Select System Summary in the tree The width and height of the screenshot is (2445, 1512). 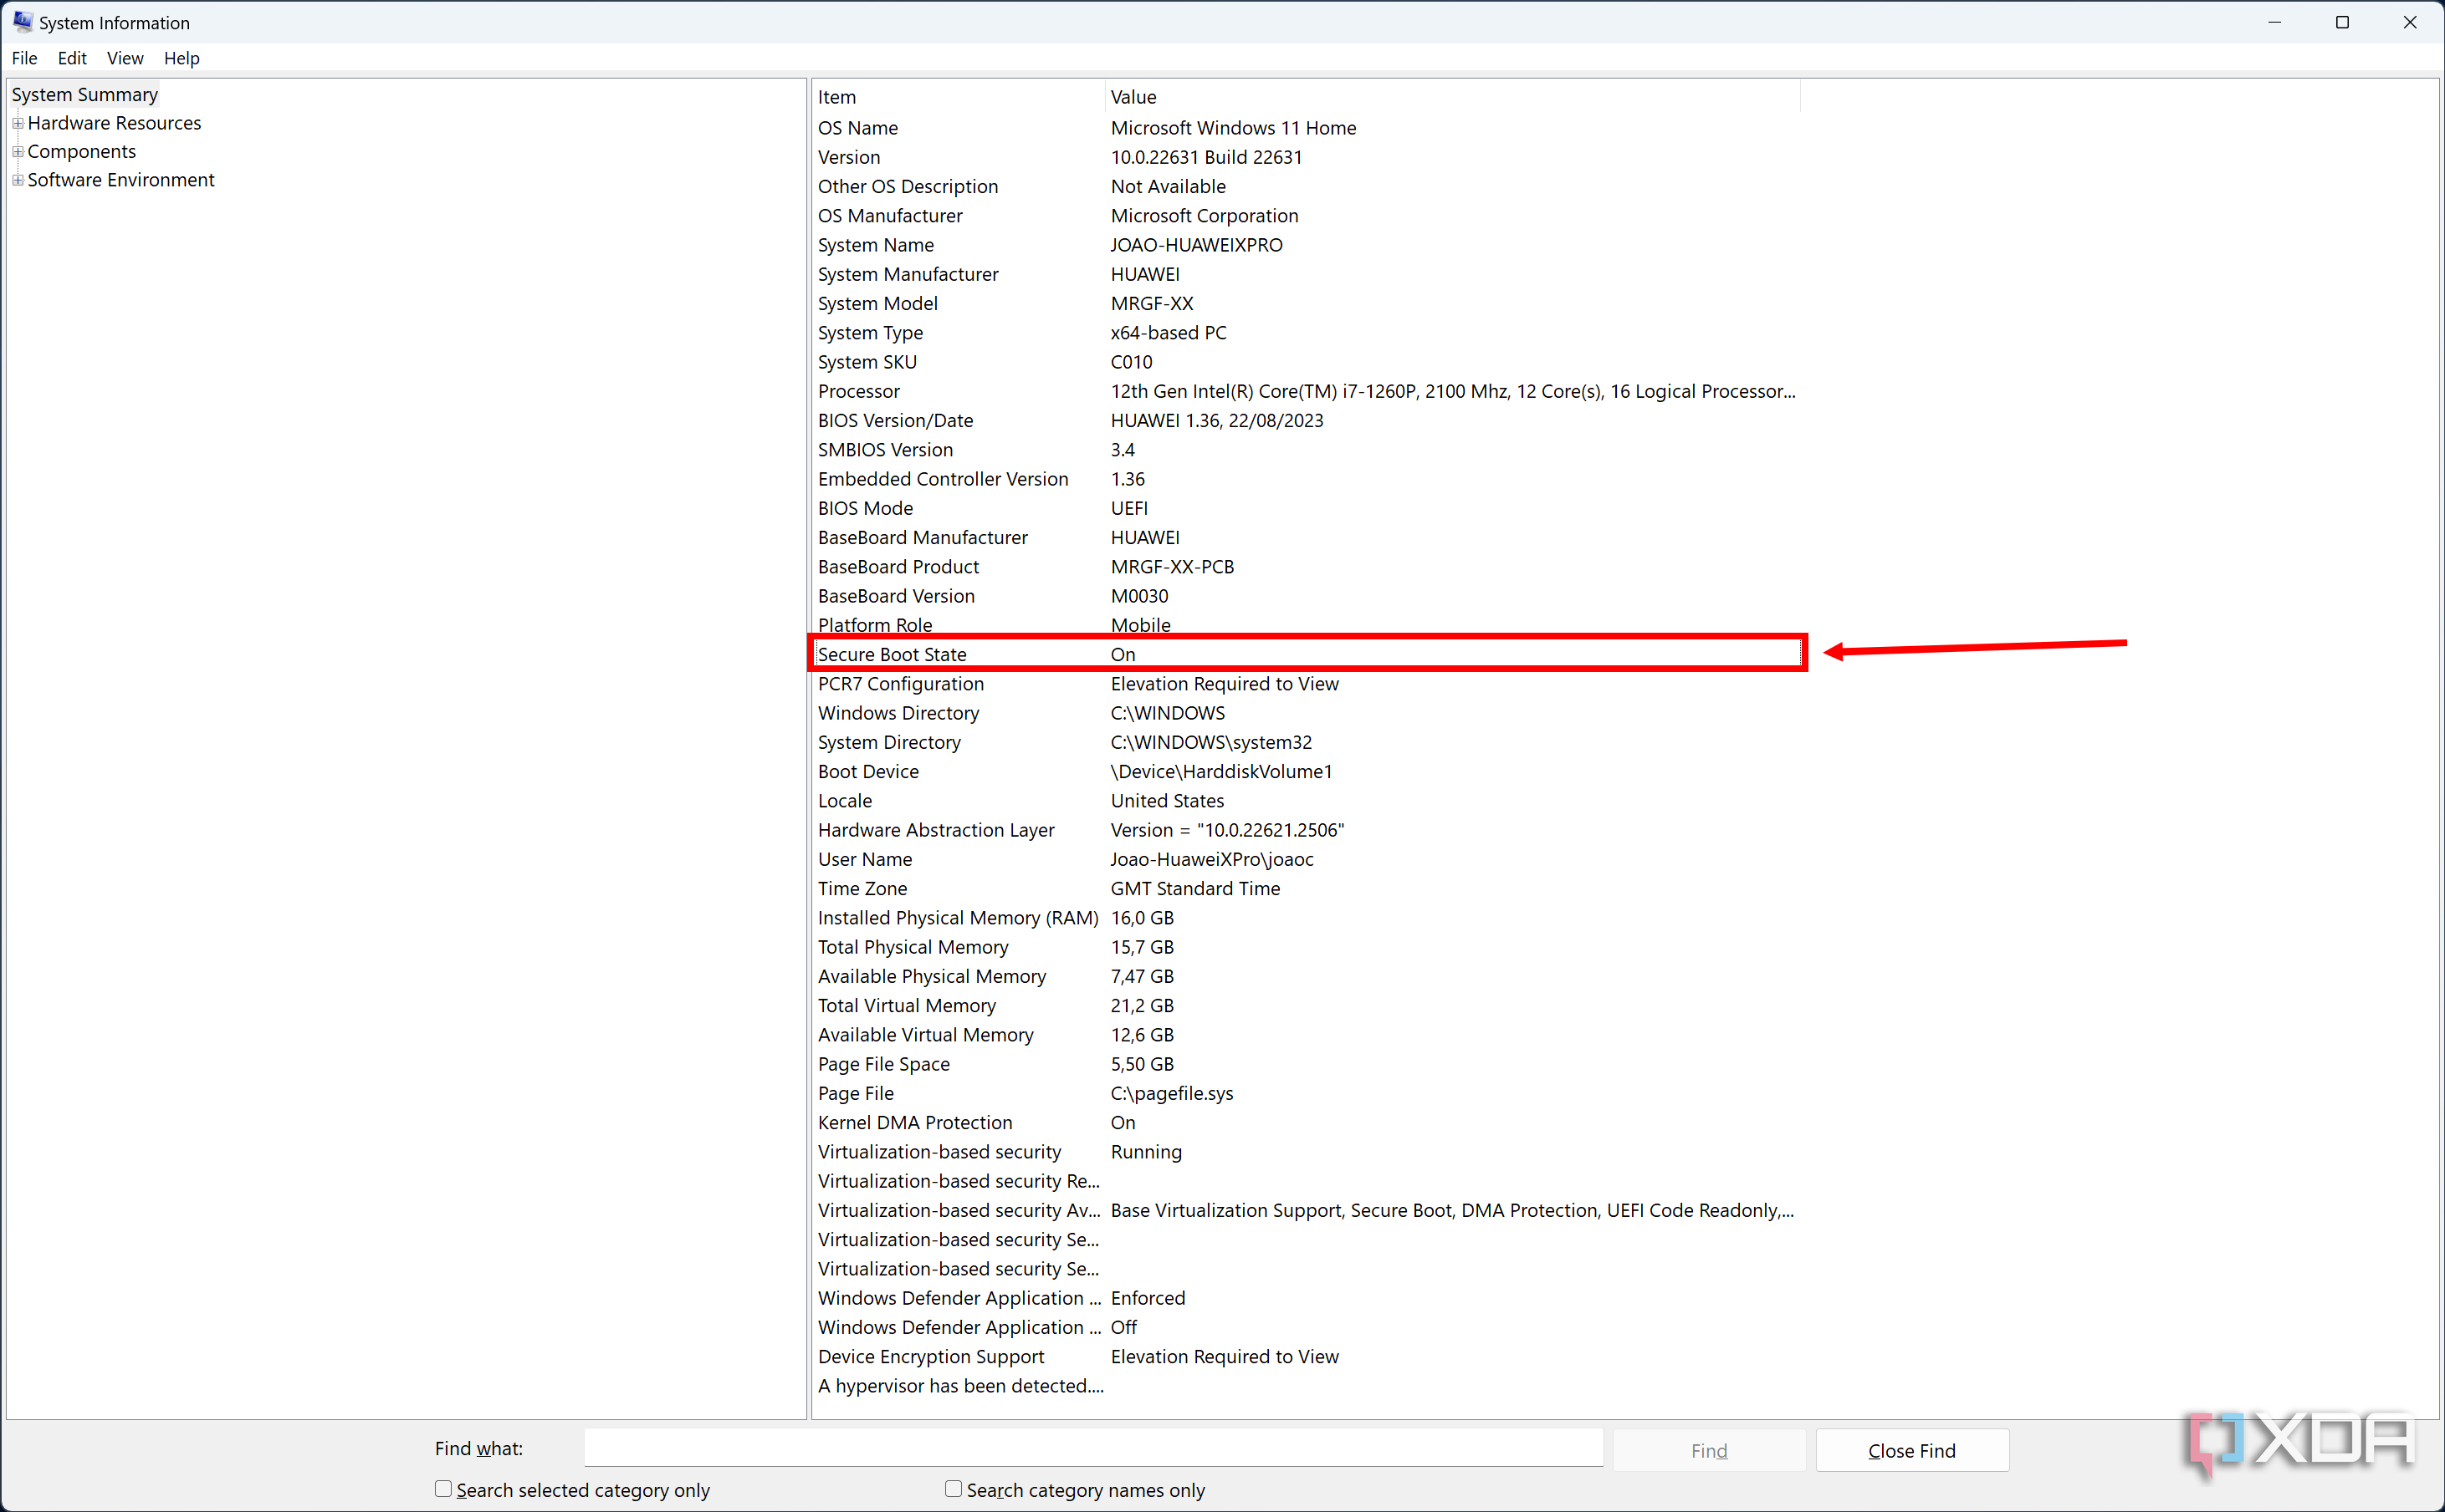pos(85,94)
